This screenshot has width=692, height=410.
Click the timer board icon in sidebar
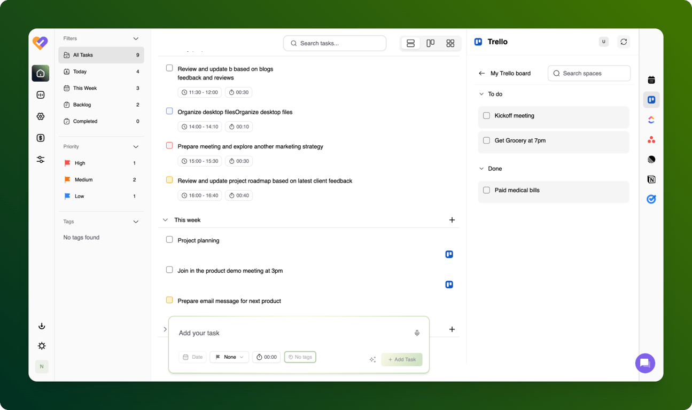point(41,95)
